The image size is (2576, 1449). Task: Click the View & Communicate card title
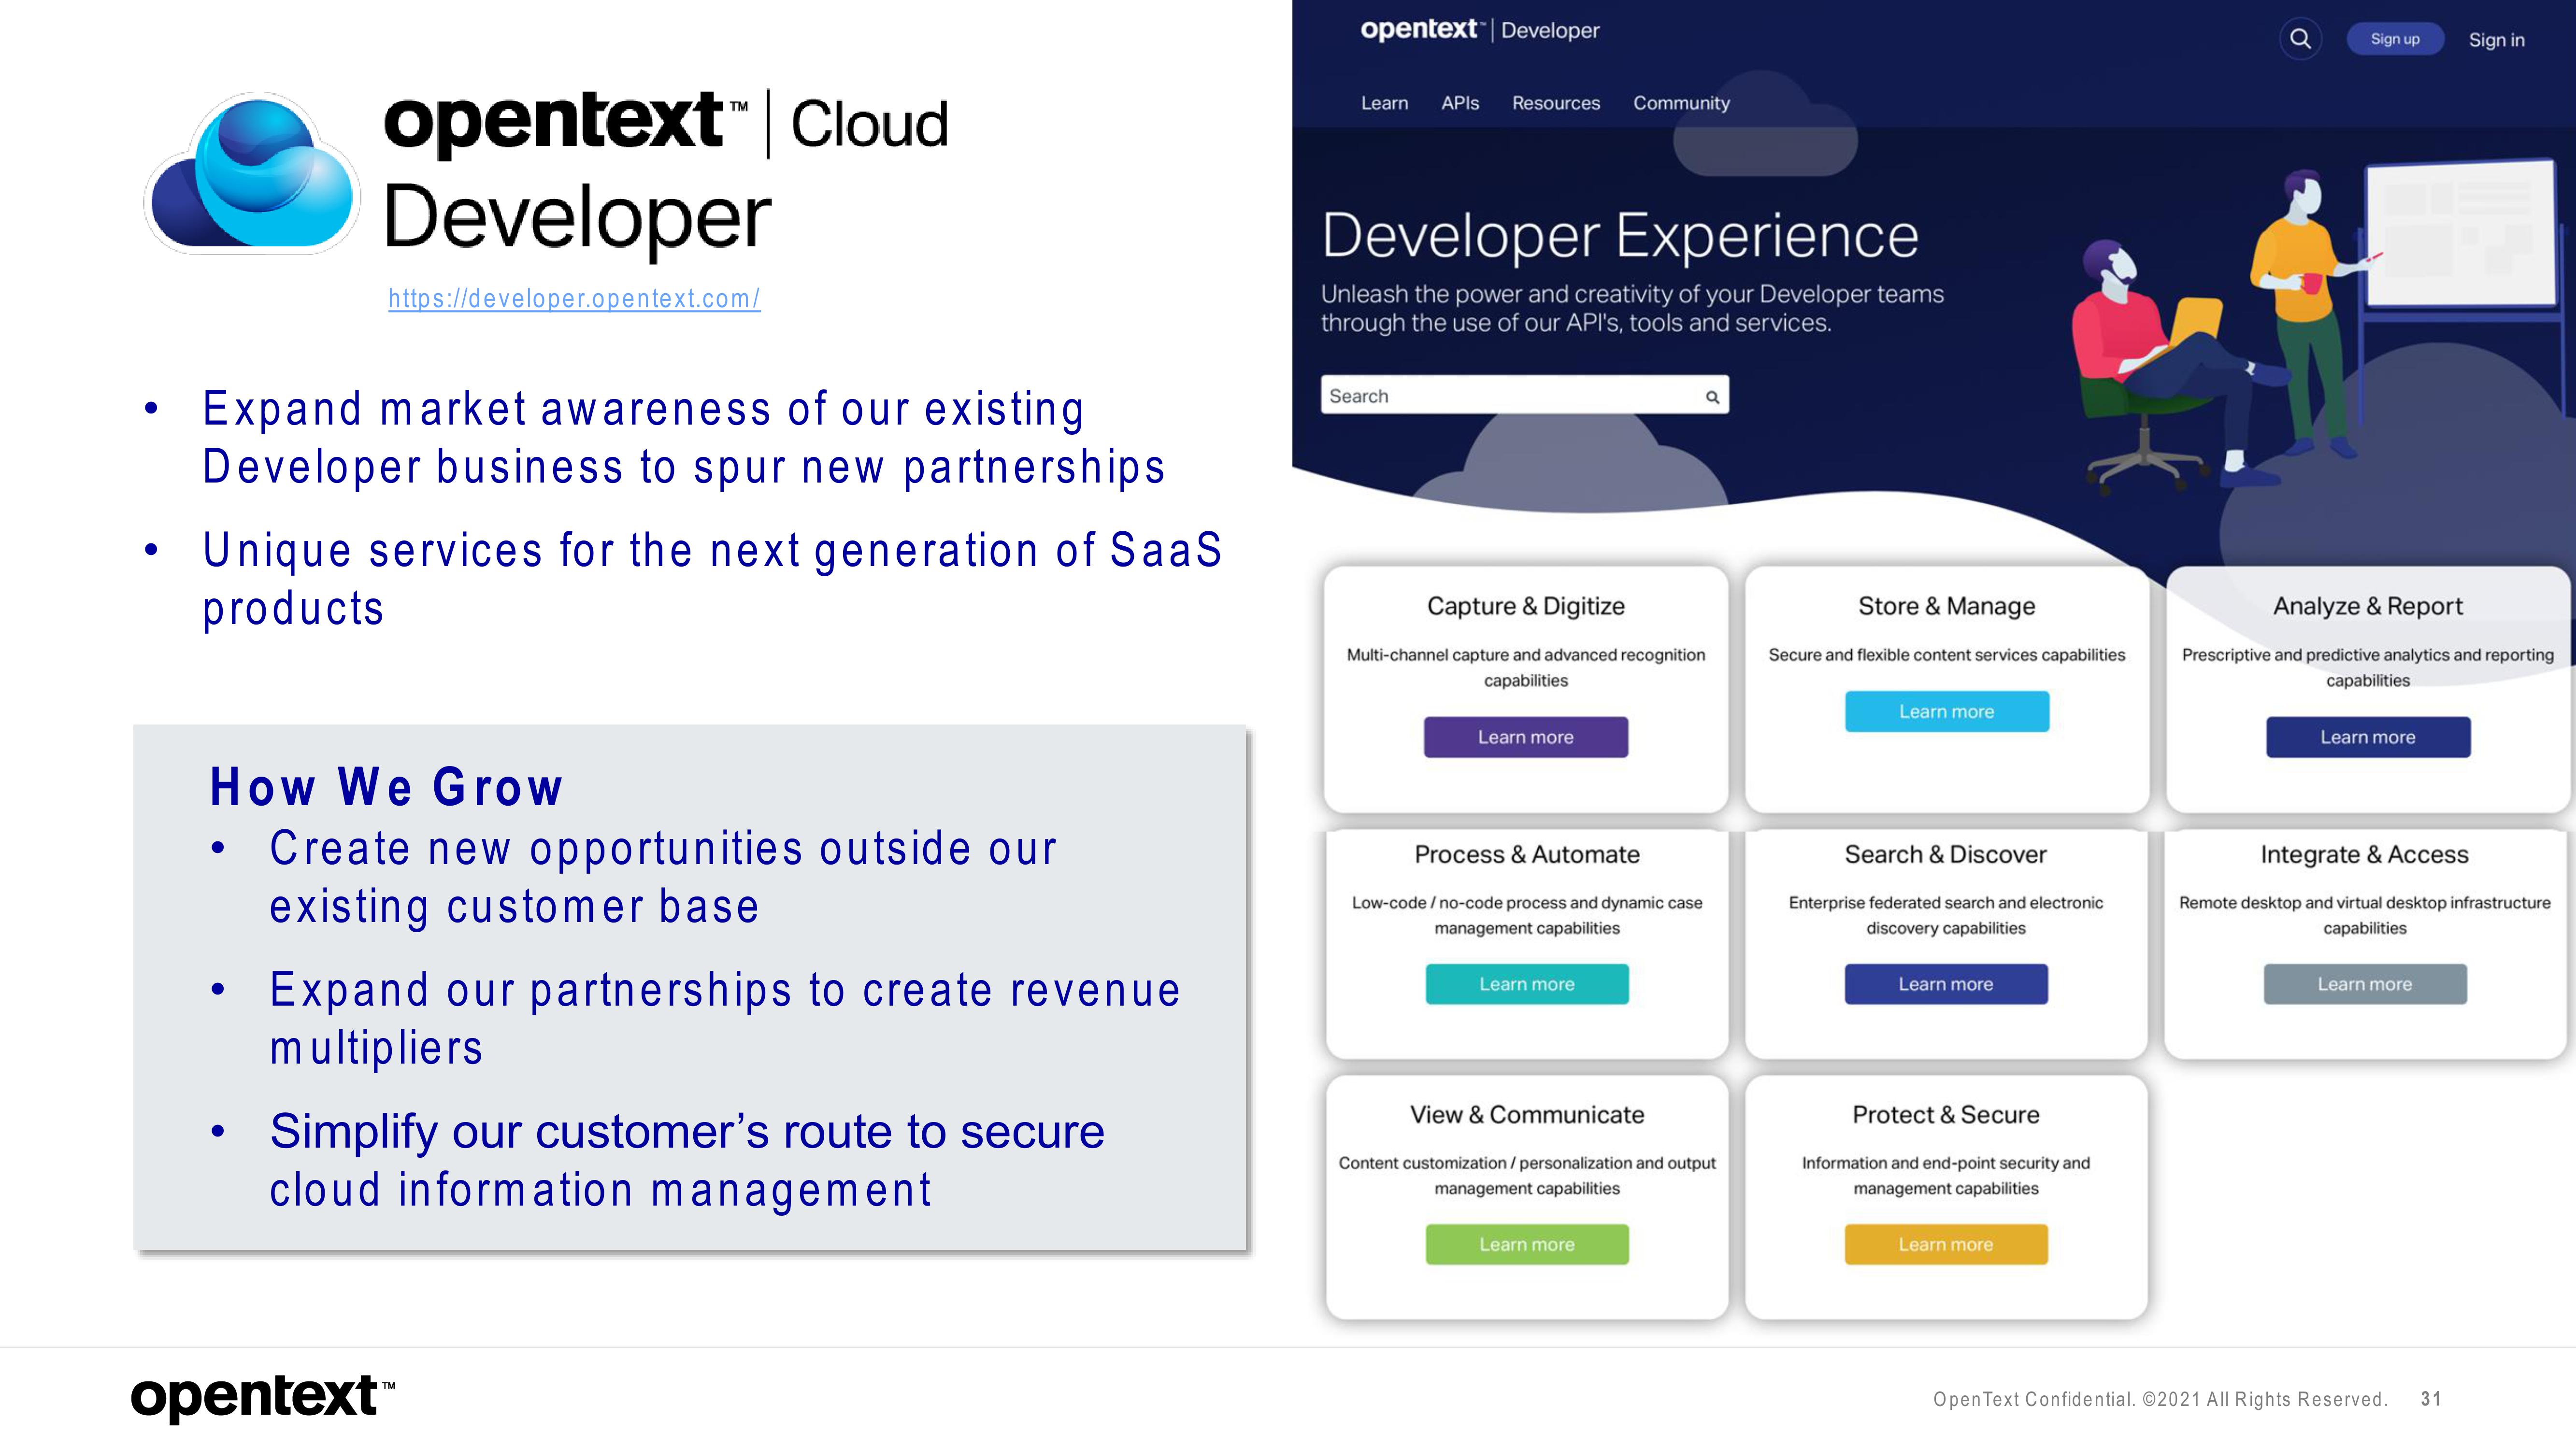tap(1526, 1114)
